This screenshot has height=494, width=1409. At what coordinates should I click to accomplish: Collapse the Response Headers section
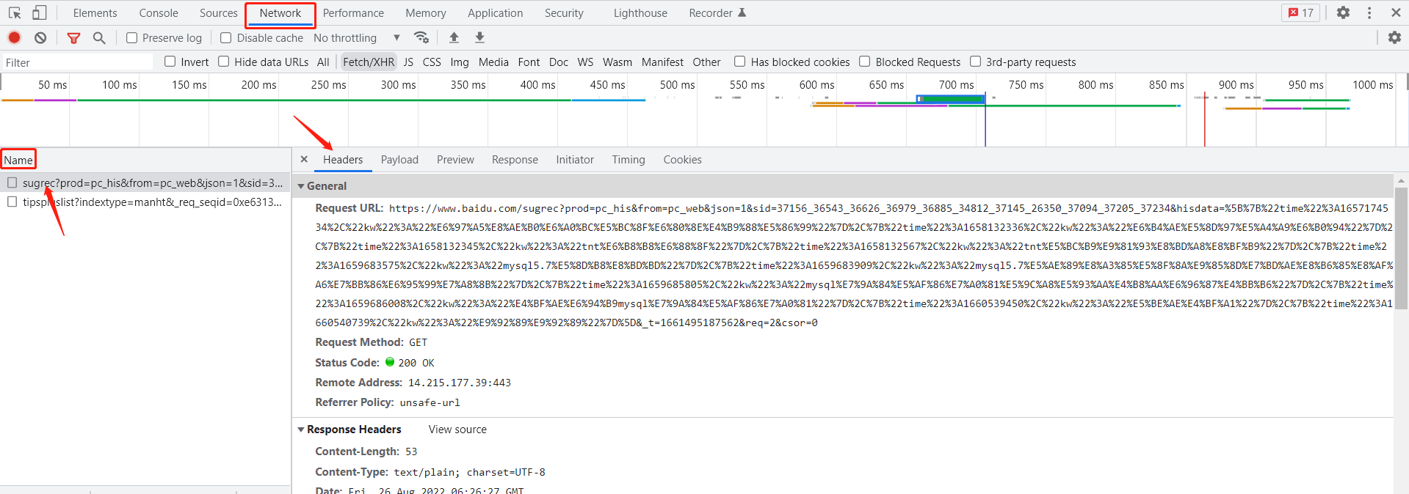[301, 430]
